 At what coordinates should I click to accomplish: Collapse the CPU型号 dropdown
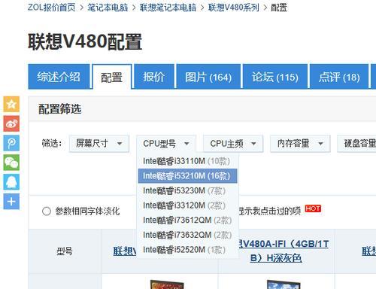[166, 144]
